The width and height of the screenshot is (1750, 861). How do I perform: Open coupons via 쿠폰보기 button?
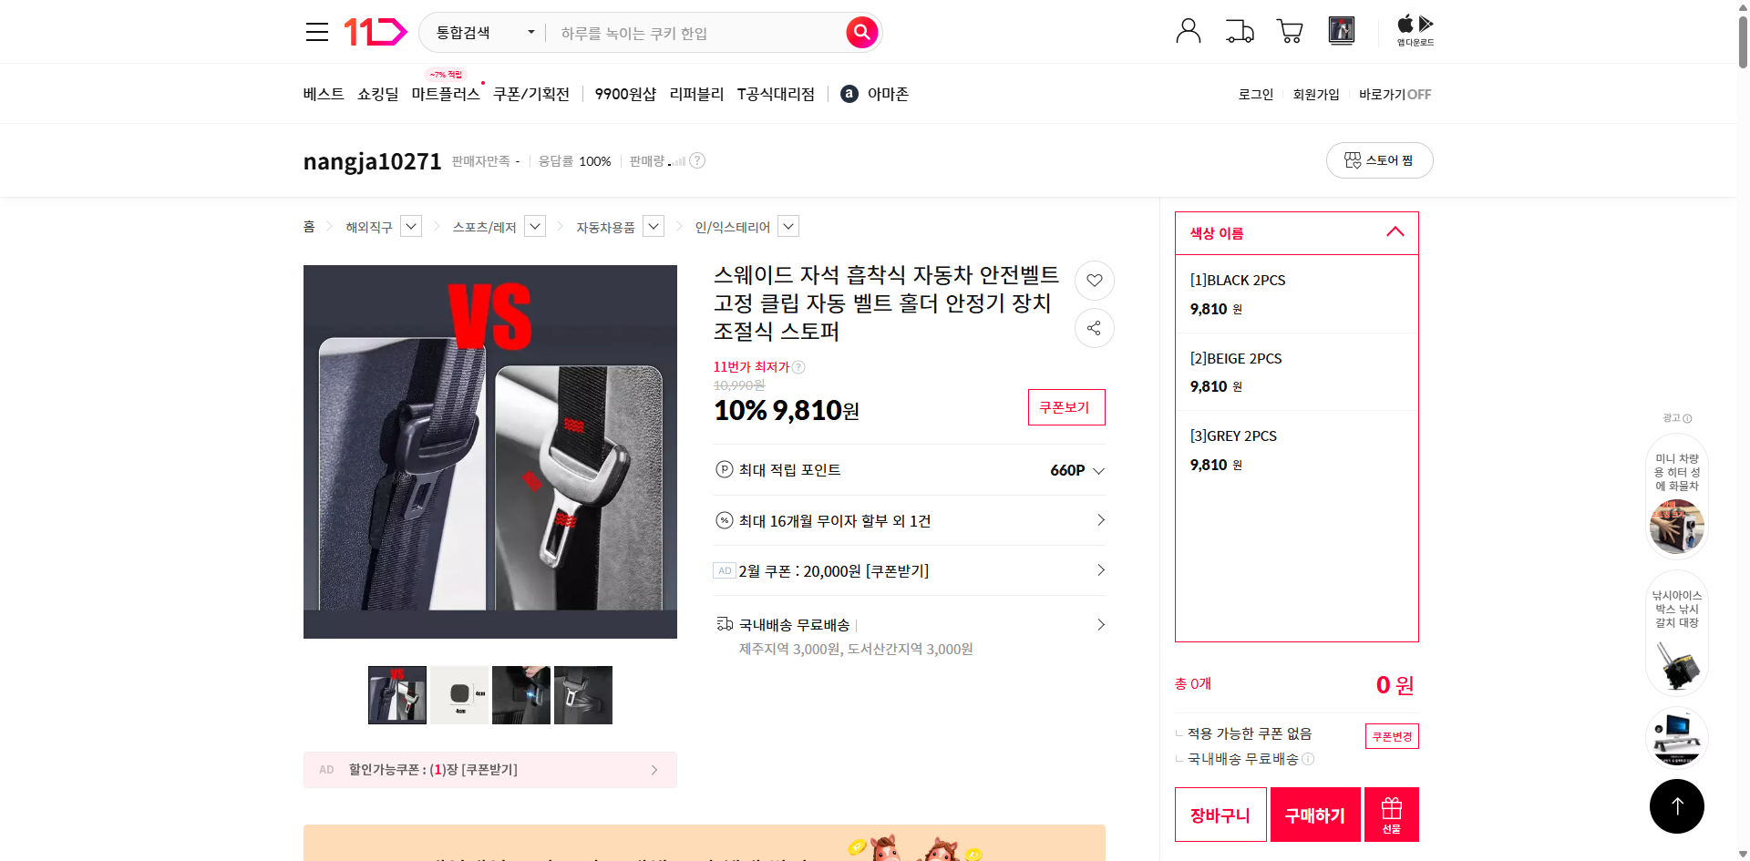point(1065,407)
